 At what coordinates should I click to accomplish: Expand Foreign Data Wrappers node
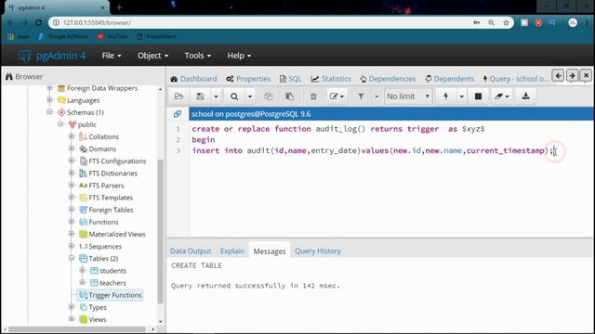(x=49, y=88)
